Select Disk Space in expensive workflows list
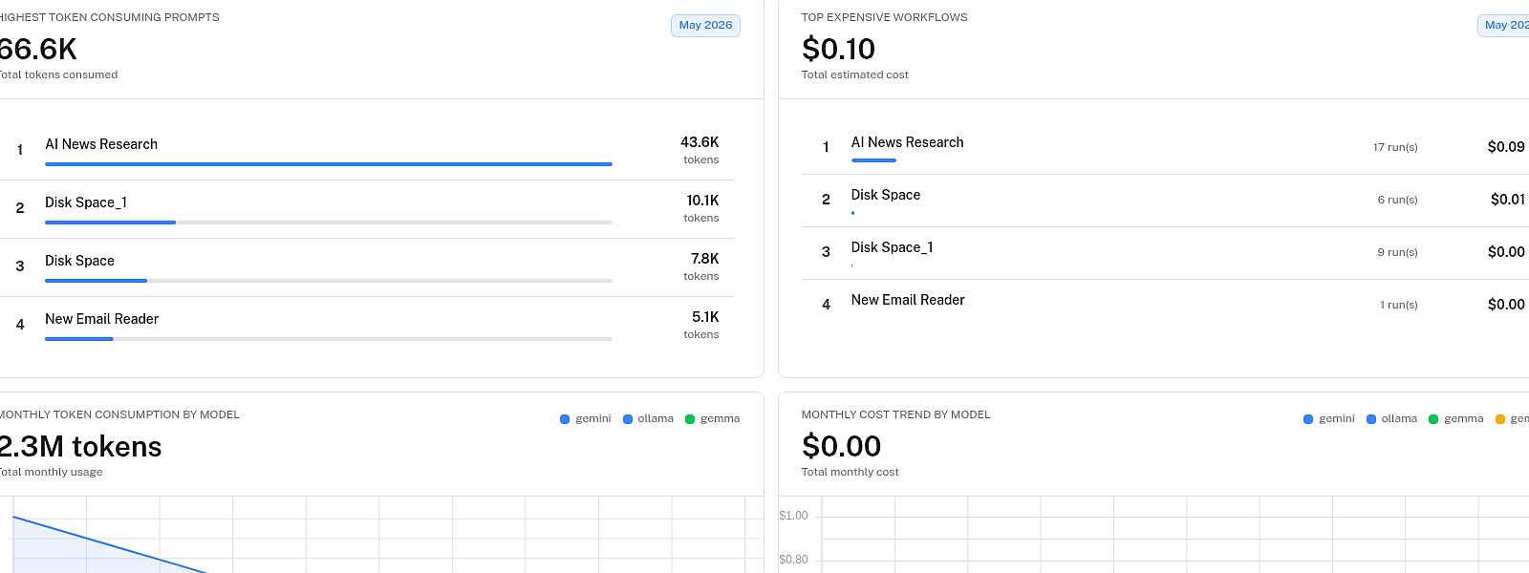Viewport: 1529px width, 573px height. (886, 195)
